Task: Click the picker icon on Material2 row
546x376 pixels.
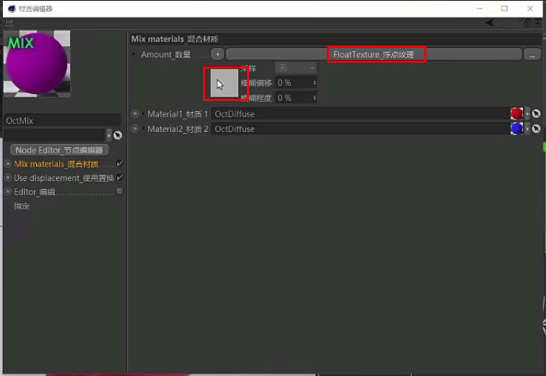Action: [x=536, y=129]
